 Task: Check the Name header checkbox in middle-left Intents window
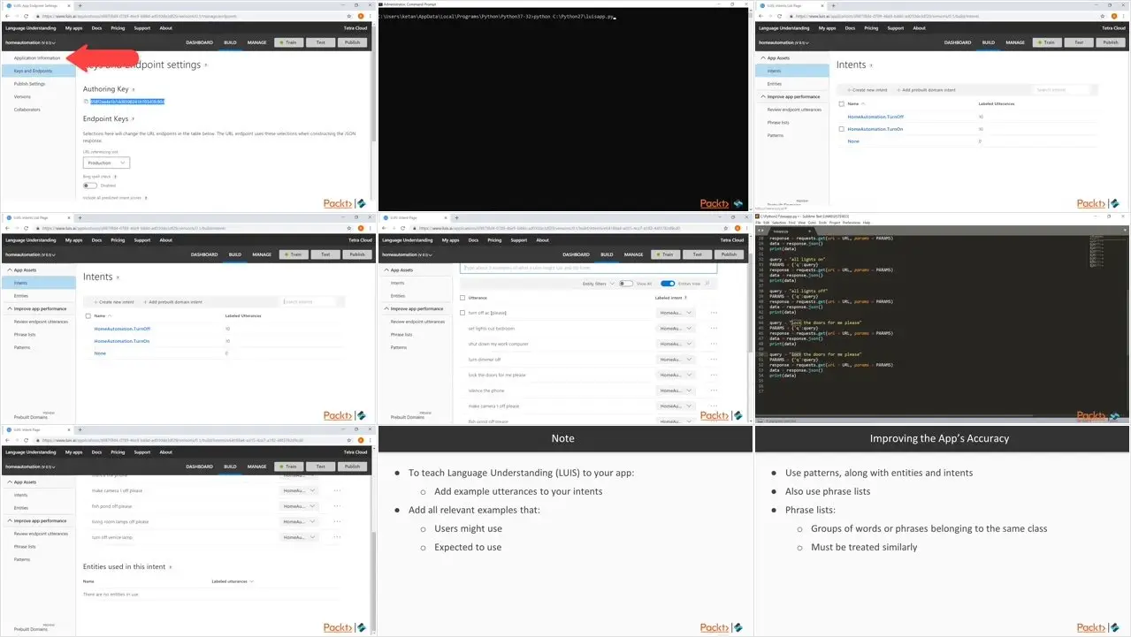88,315
